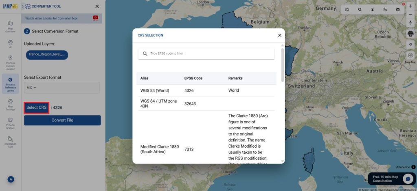Click the Select CRS button

pyautogui.click(x=36, y=107)
